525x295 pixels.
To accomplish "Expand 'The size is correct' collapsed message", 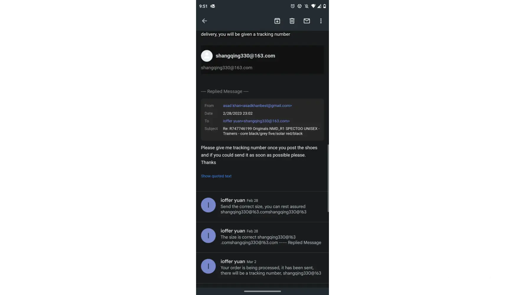I will pyautogui.click(x=262, y=237).
